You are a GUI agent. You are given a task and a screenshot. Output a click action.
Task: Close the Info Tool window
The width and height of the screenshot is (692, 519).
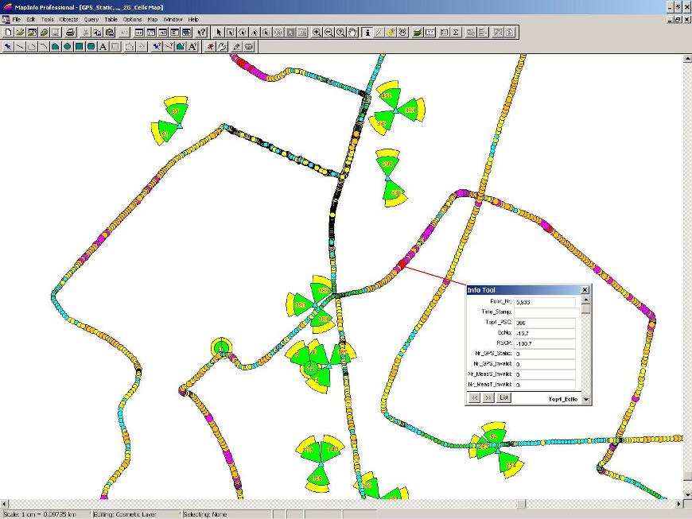pos(585,290)
